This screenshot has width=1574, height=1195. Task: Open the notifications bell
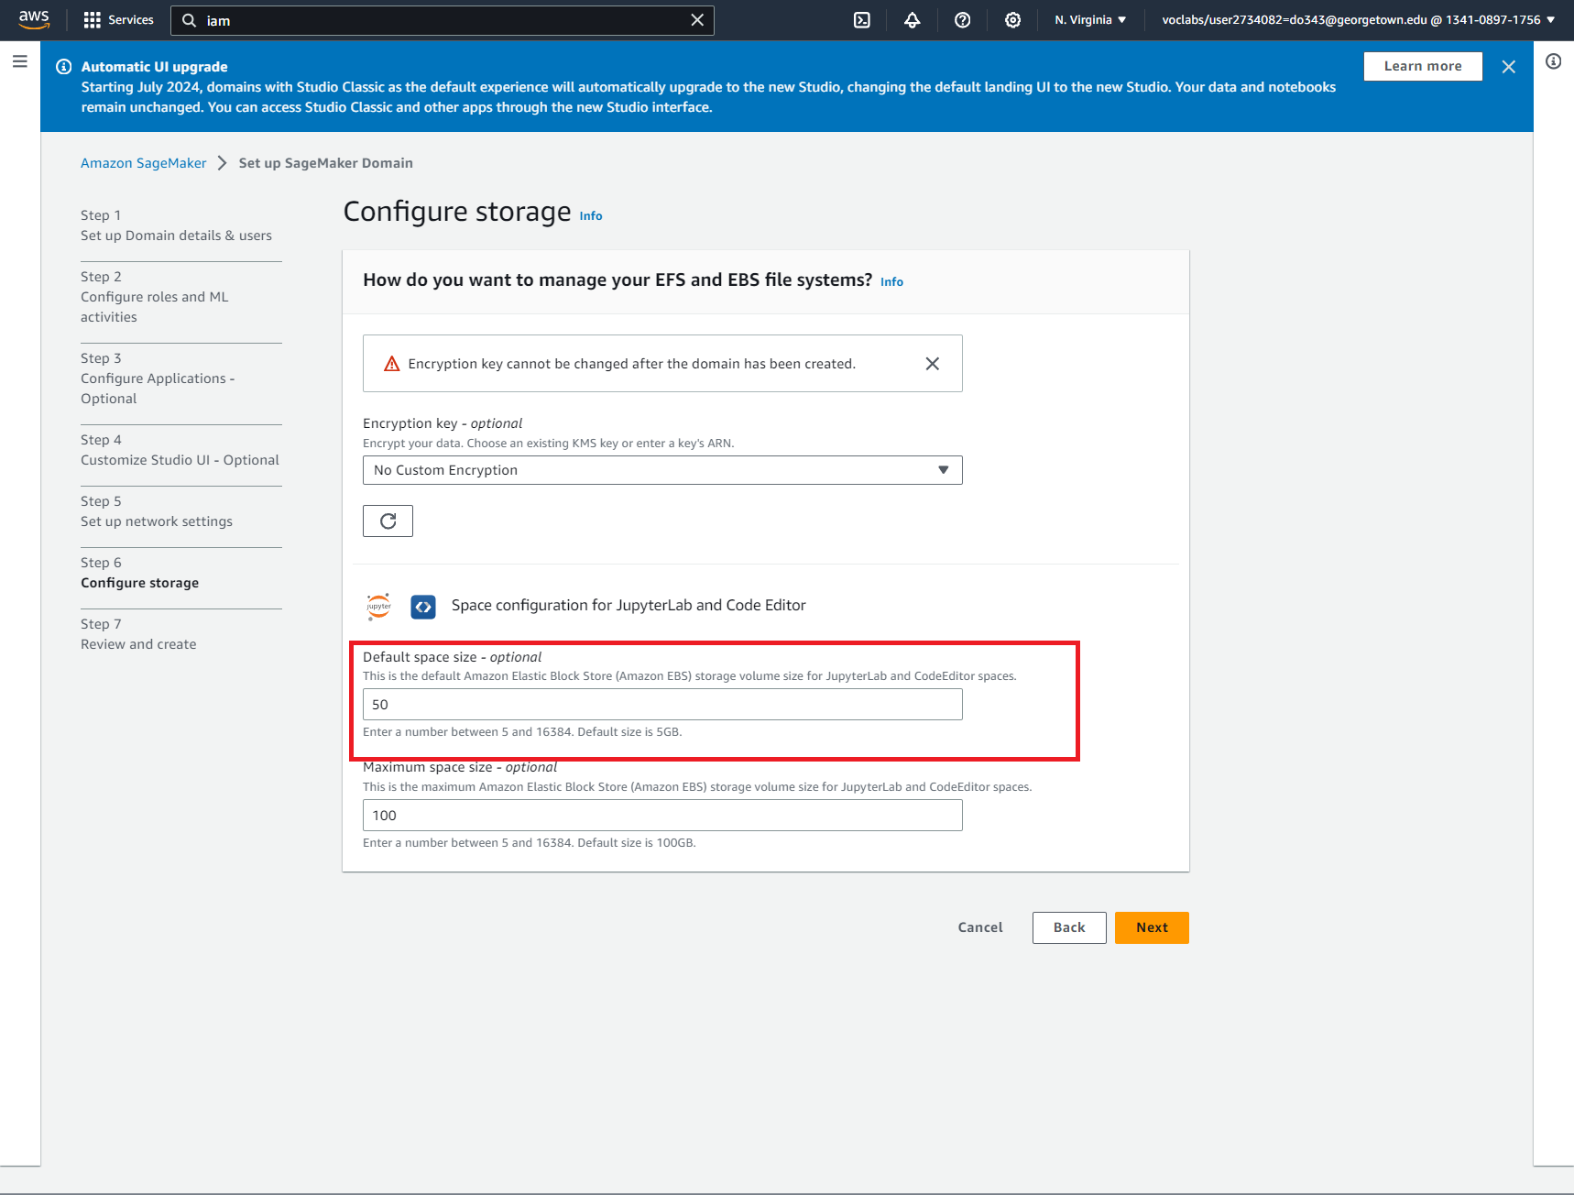pyautogui.click(x=913, y=20)
